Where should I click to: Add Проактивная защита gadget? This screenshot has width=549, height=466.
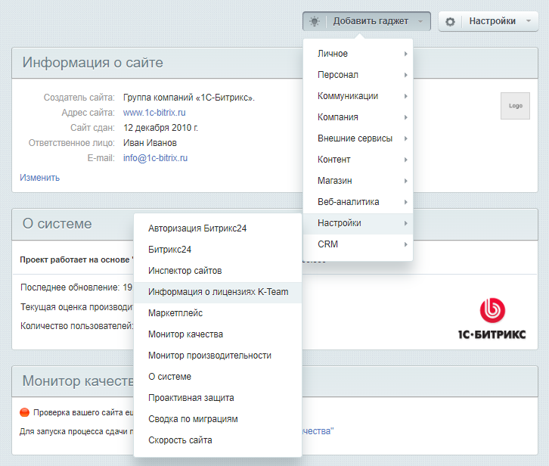point(218,398)
